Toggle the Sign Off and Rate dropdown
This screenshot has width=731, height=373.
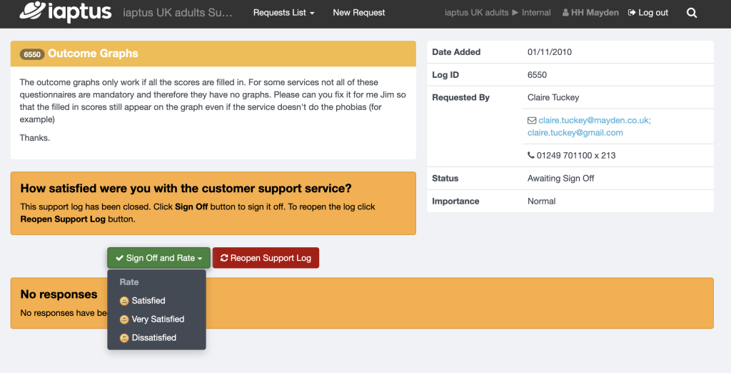158,258
